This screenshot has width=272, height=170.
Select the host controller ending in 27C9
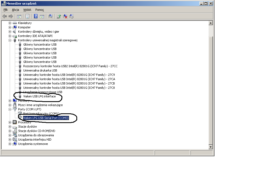pos(69,75)
